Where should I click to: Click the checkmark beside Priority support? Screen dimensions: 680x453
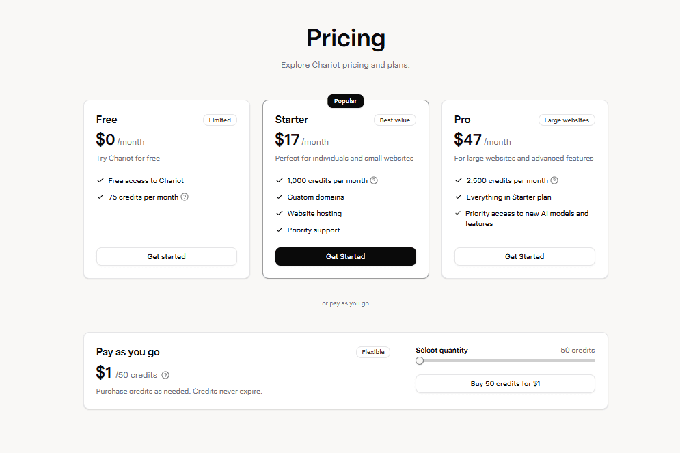coord(280,230)
